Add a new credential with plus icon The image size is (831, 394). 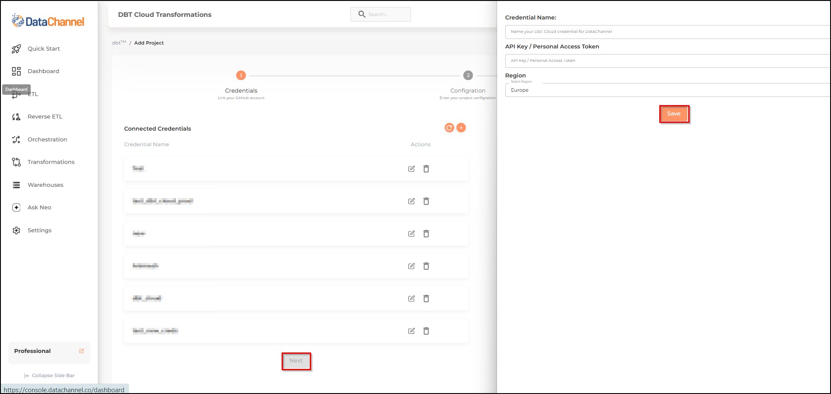461,128
